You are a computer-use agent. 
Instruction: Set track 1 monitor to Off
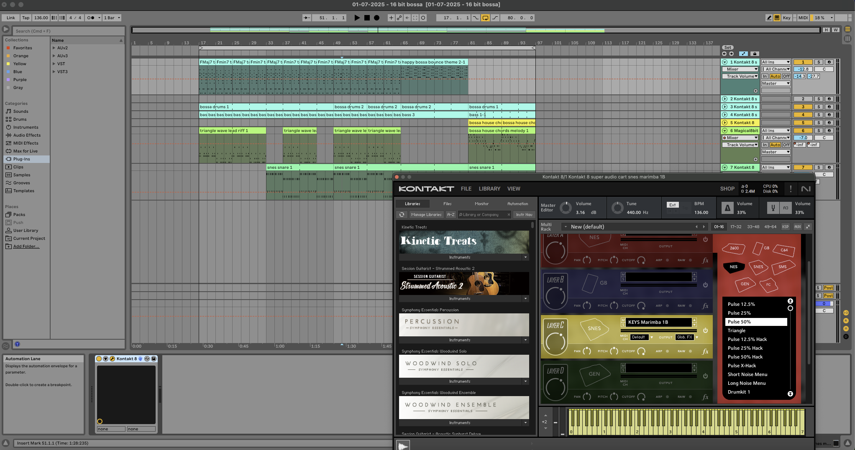(x=786, y=76)
